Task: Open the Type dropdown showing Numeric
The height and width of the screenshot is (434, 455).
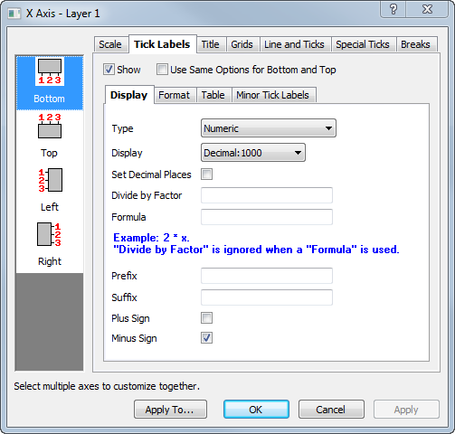Action: (269, 128)
